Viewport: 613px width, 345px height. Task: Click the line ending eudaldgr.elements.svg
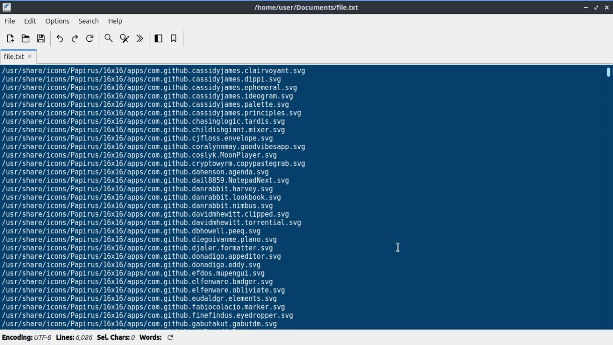[139, 299]
